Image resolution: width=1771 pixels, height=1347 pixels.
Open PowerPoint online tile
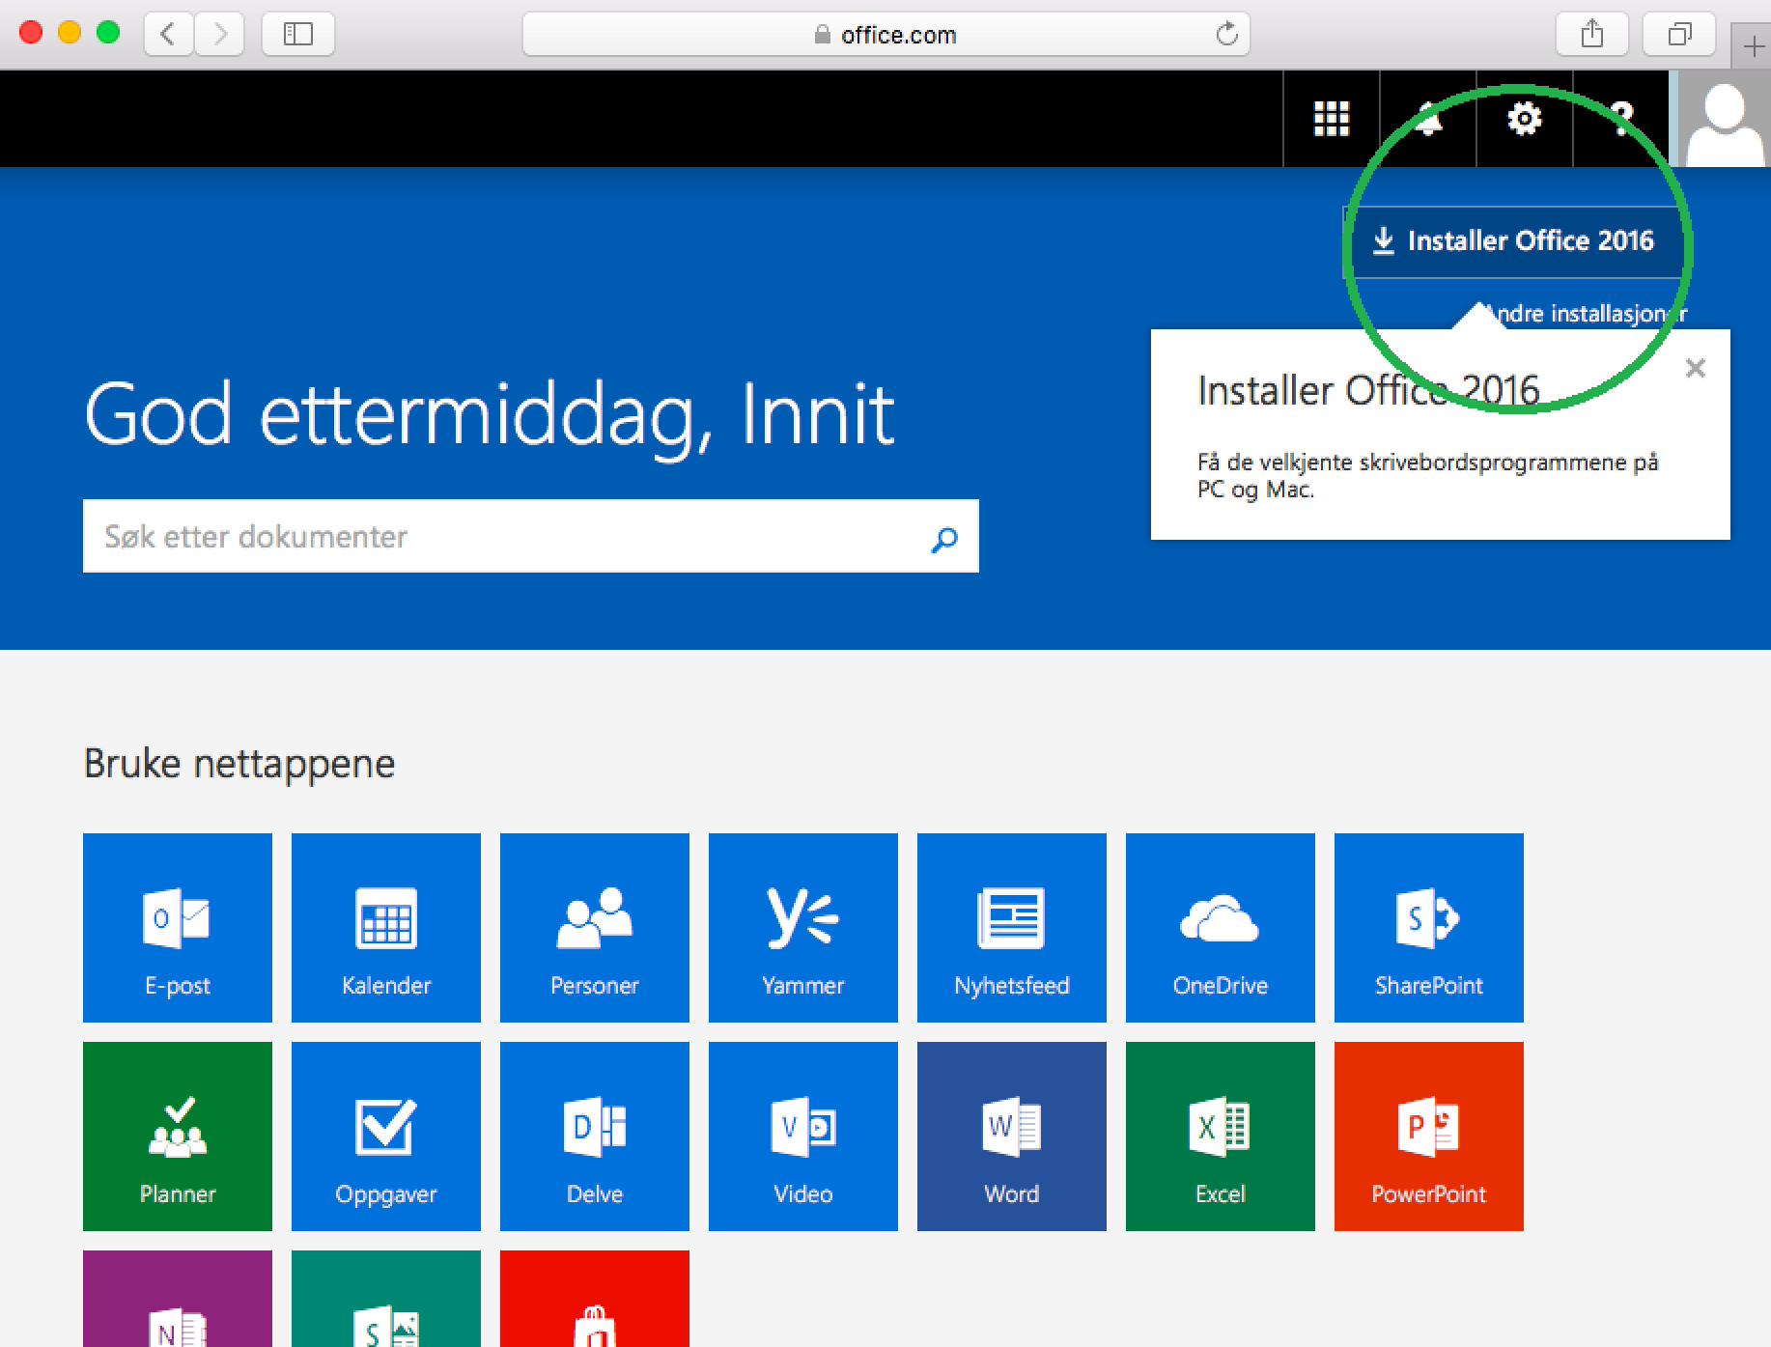coord(1429,1136)
